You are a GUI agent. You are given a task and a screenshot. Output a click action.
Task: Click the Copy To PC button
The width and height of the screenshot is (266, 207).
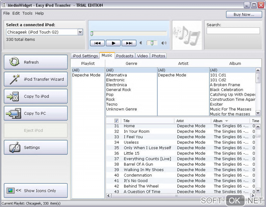pos(36,113)
